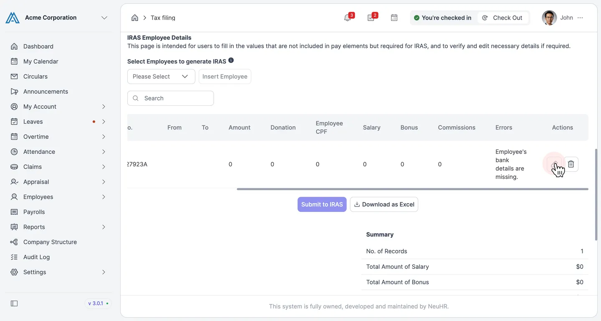Click the home breadcrumb icon

(x=135, y=18)
